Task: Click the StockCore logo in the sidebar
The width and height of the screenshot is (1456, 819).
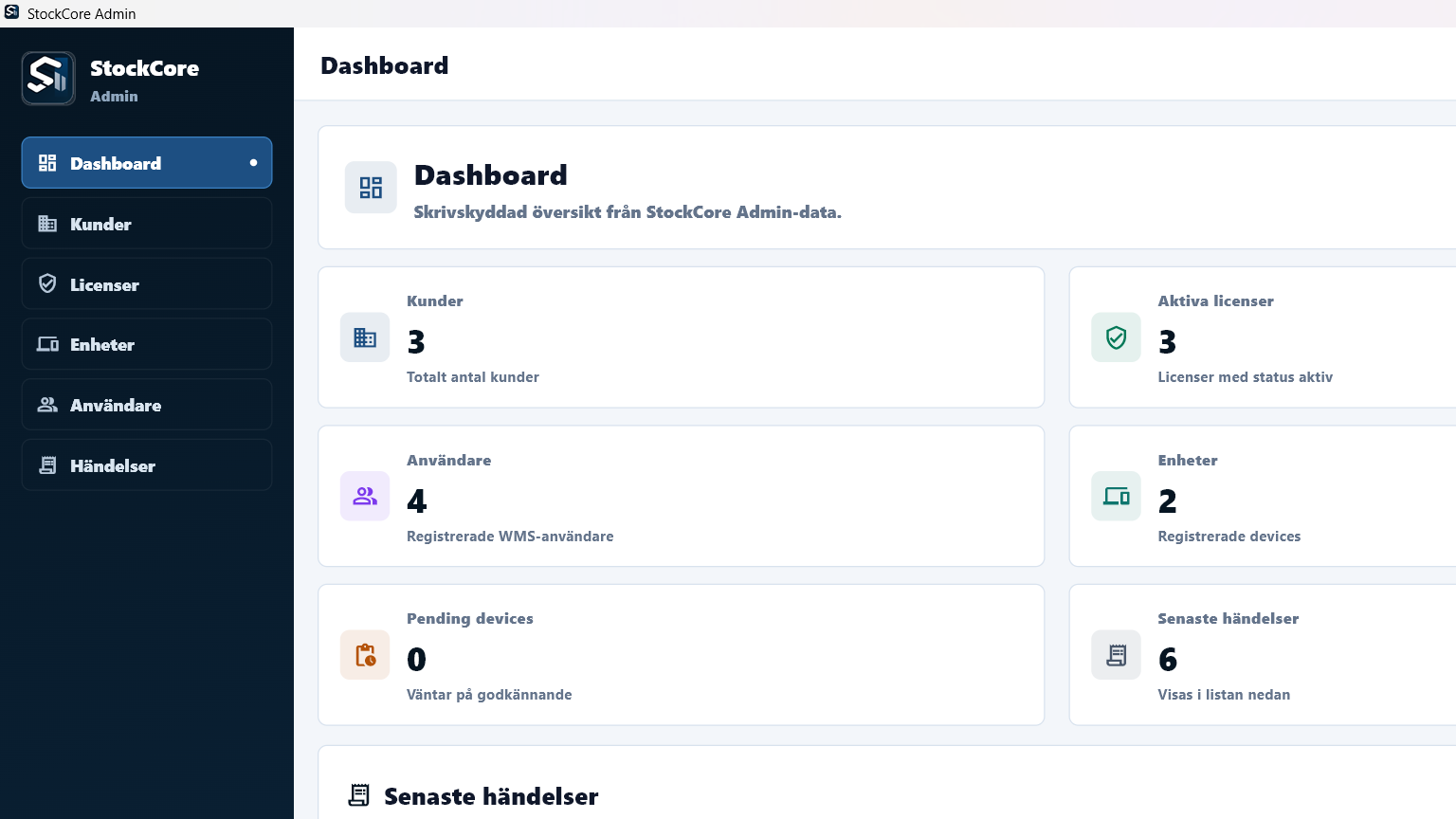Action: point(48,78)
